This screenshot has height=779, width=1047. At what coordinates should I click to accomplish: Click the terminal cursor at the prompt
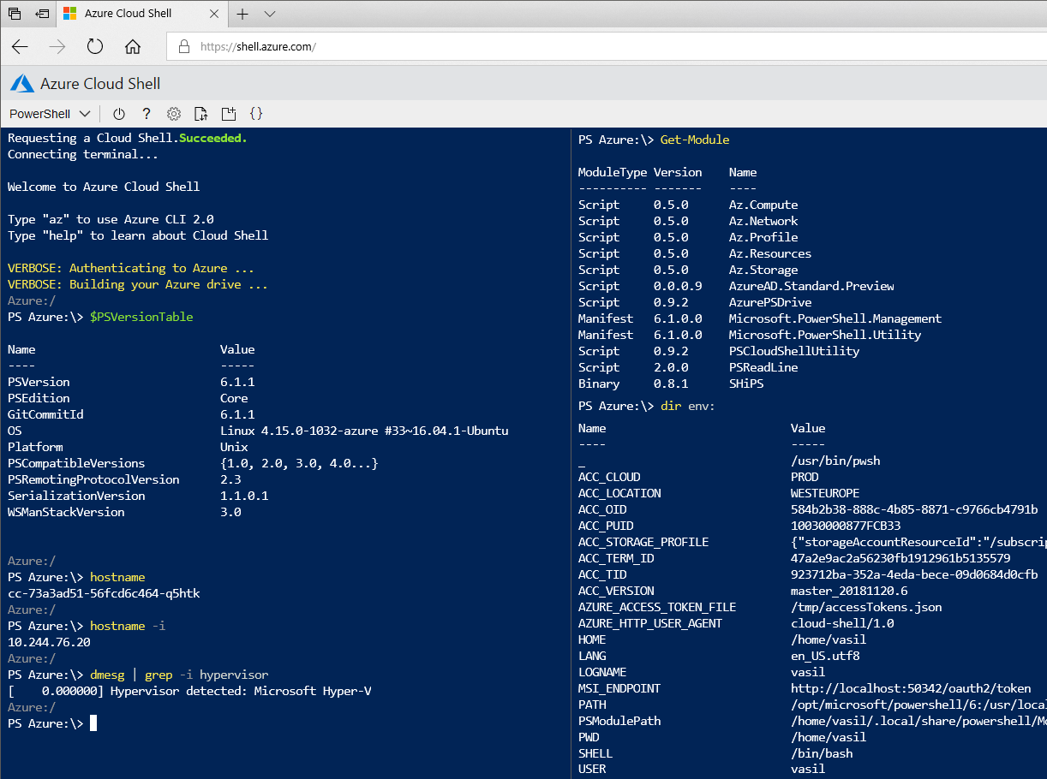[93, 723]
